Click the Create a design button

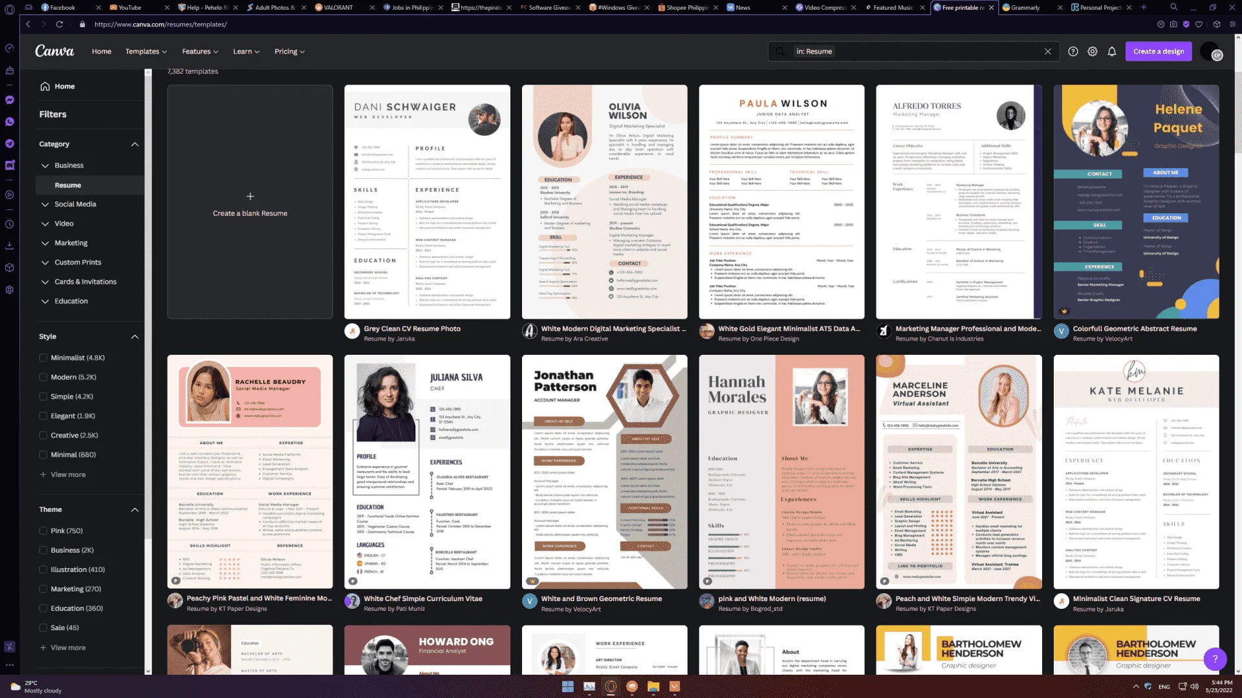[1159, 52]
